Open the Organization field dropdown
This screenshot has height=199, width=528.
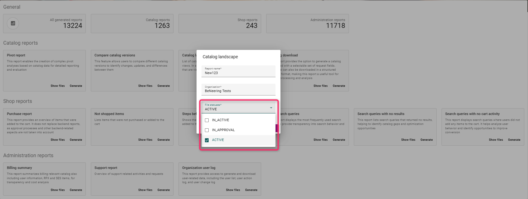[238, 91]
